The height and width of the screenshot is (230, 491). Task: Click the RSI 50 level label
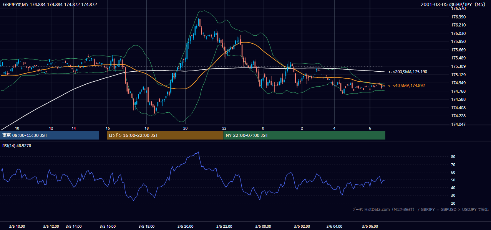click(x=453, y=180)
